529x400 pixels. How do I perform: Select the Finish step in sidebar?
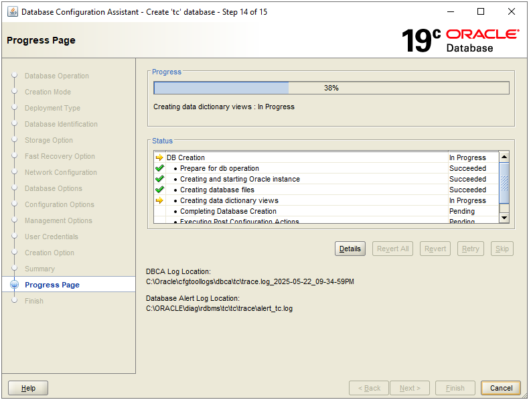tap(34, 301)
